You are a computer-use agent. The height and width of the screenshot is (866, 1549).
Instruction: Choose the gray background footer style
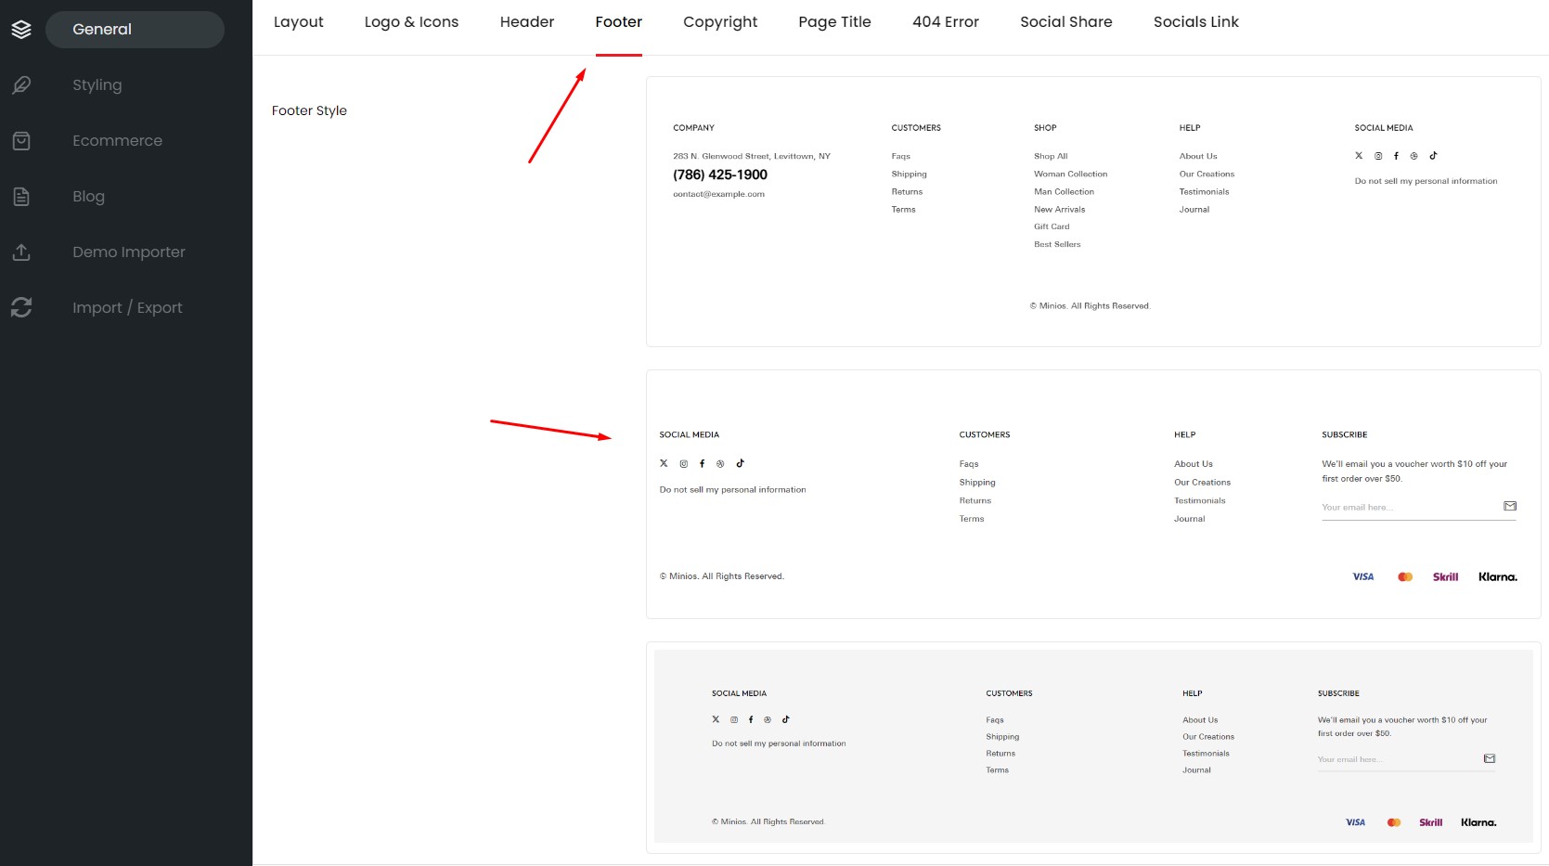1093,747
